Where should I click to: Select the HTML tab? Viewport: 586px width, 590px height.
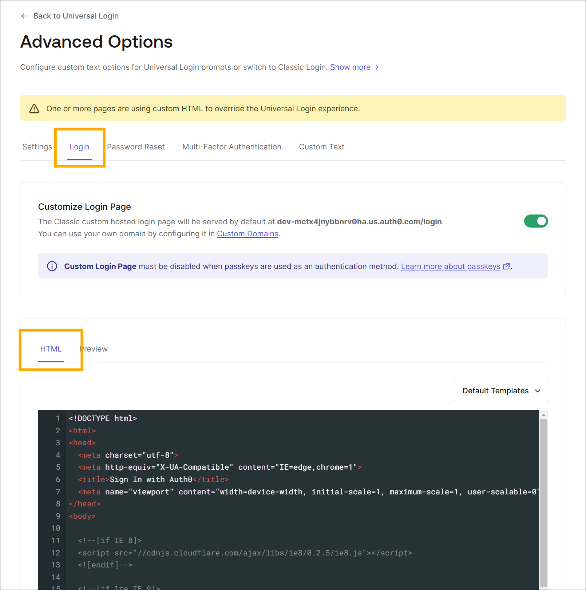[51, 349]
